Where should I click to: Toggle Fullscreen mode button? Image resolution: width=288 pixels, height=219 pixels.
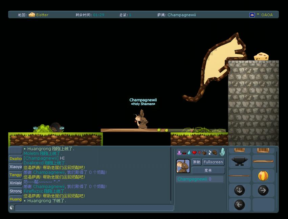click(x=213, y=162)
